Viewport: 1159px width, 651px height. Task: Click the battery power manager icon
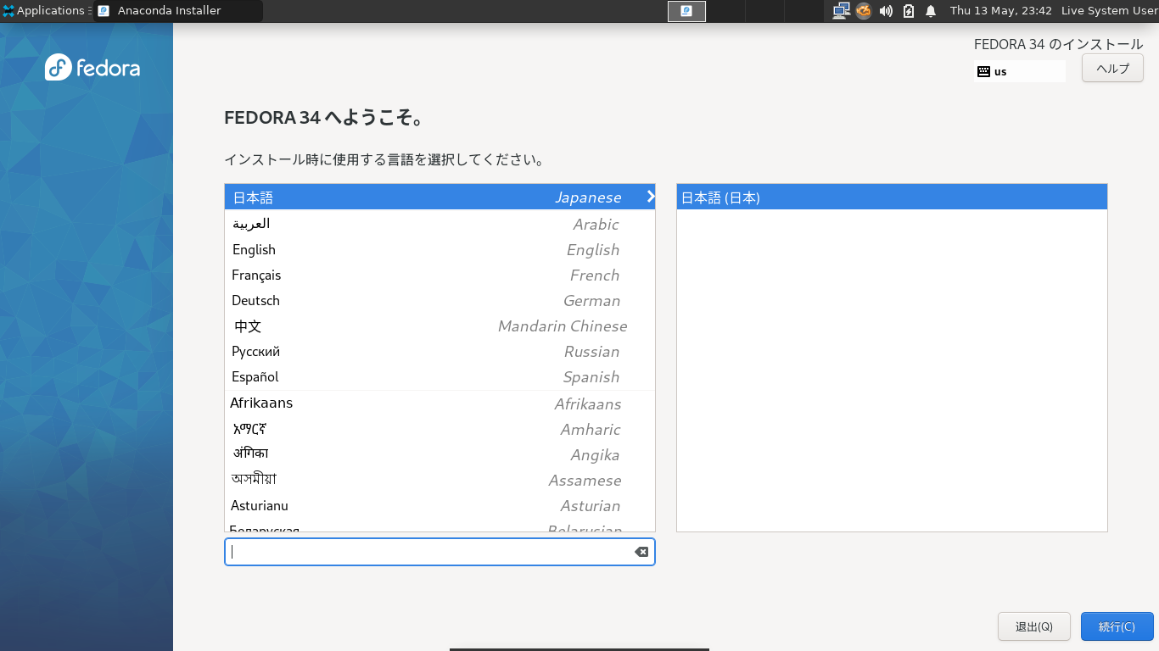coord(909,11)
